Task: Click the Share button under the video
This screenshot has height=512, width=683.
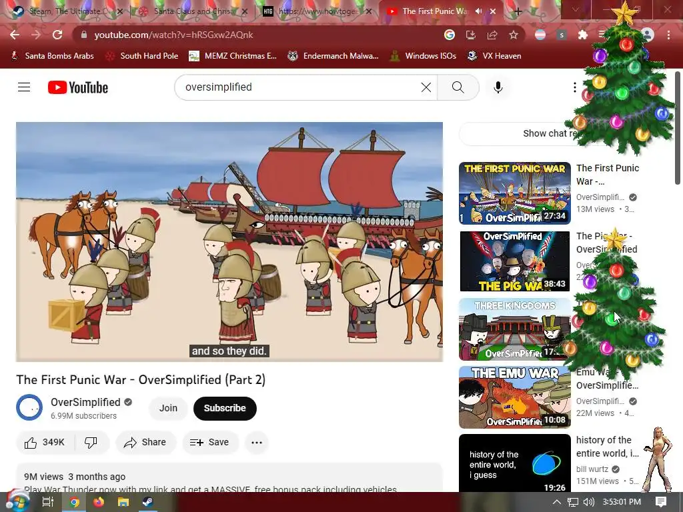Action: tap(145, 443)
